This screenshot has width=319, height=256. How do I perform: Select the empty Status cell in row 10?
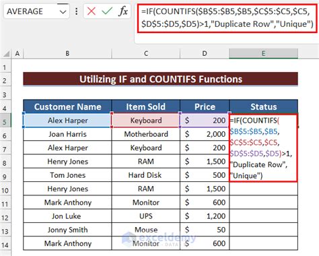tap(264, 189)
